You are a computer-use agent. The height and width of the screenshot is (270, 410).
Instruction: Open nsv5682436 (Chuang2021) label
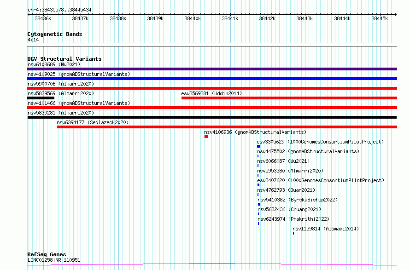point(289,209)
